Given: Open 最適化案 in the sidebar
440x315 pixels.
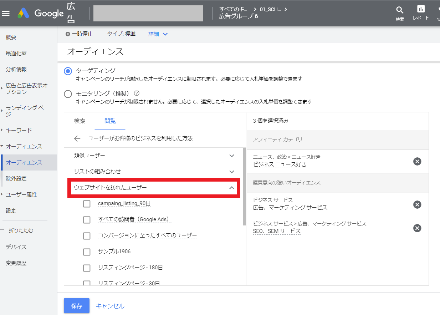Looking at the screenshot, I should tap(16, 54).
